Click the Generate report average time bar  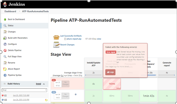click(x=167, y=75)
